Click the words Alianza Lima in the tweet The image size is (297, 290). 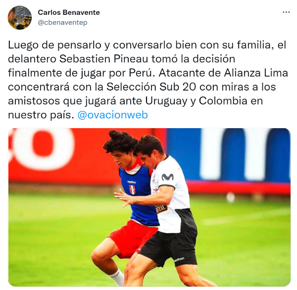(256, 73)
